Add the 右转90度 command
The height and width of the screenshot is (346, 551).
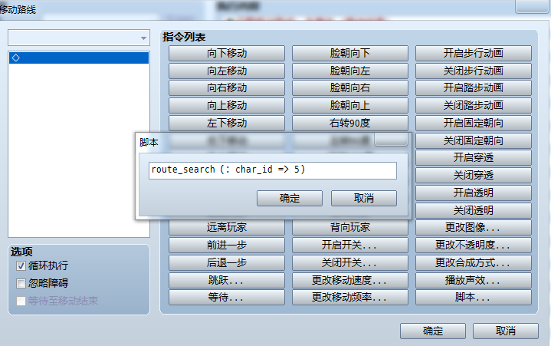click(350, 124)
